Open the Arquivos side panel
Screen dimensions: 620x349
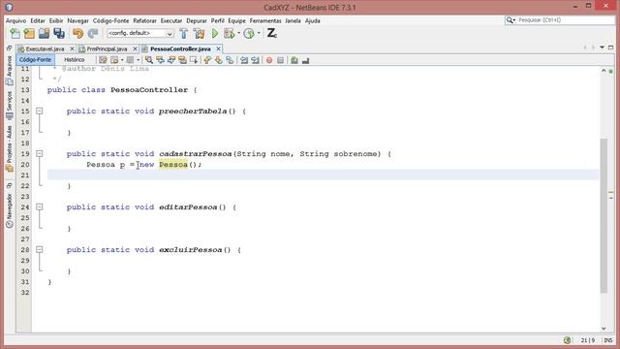point(9,70)
